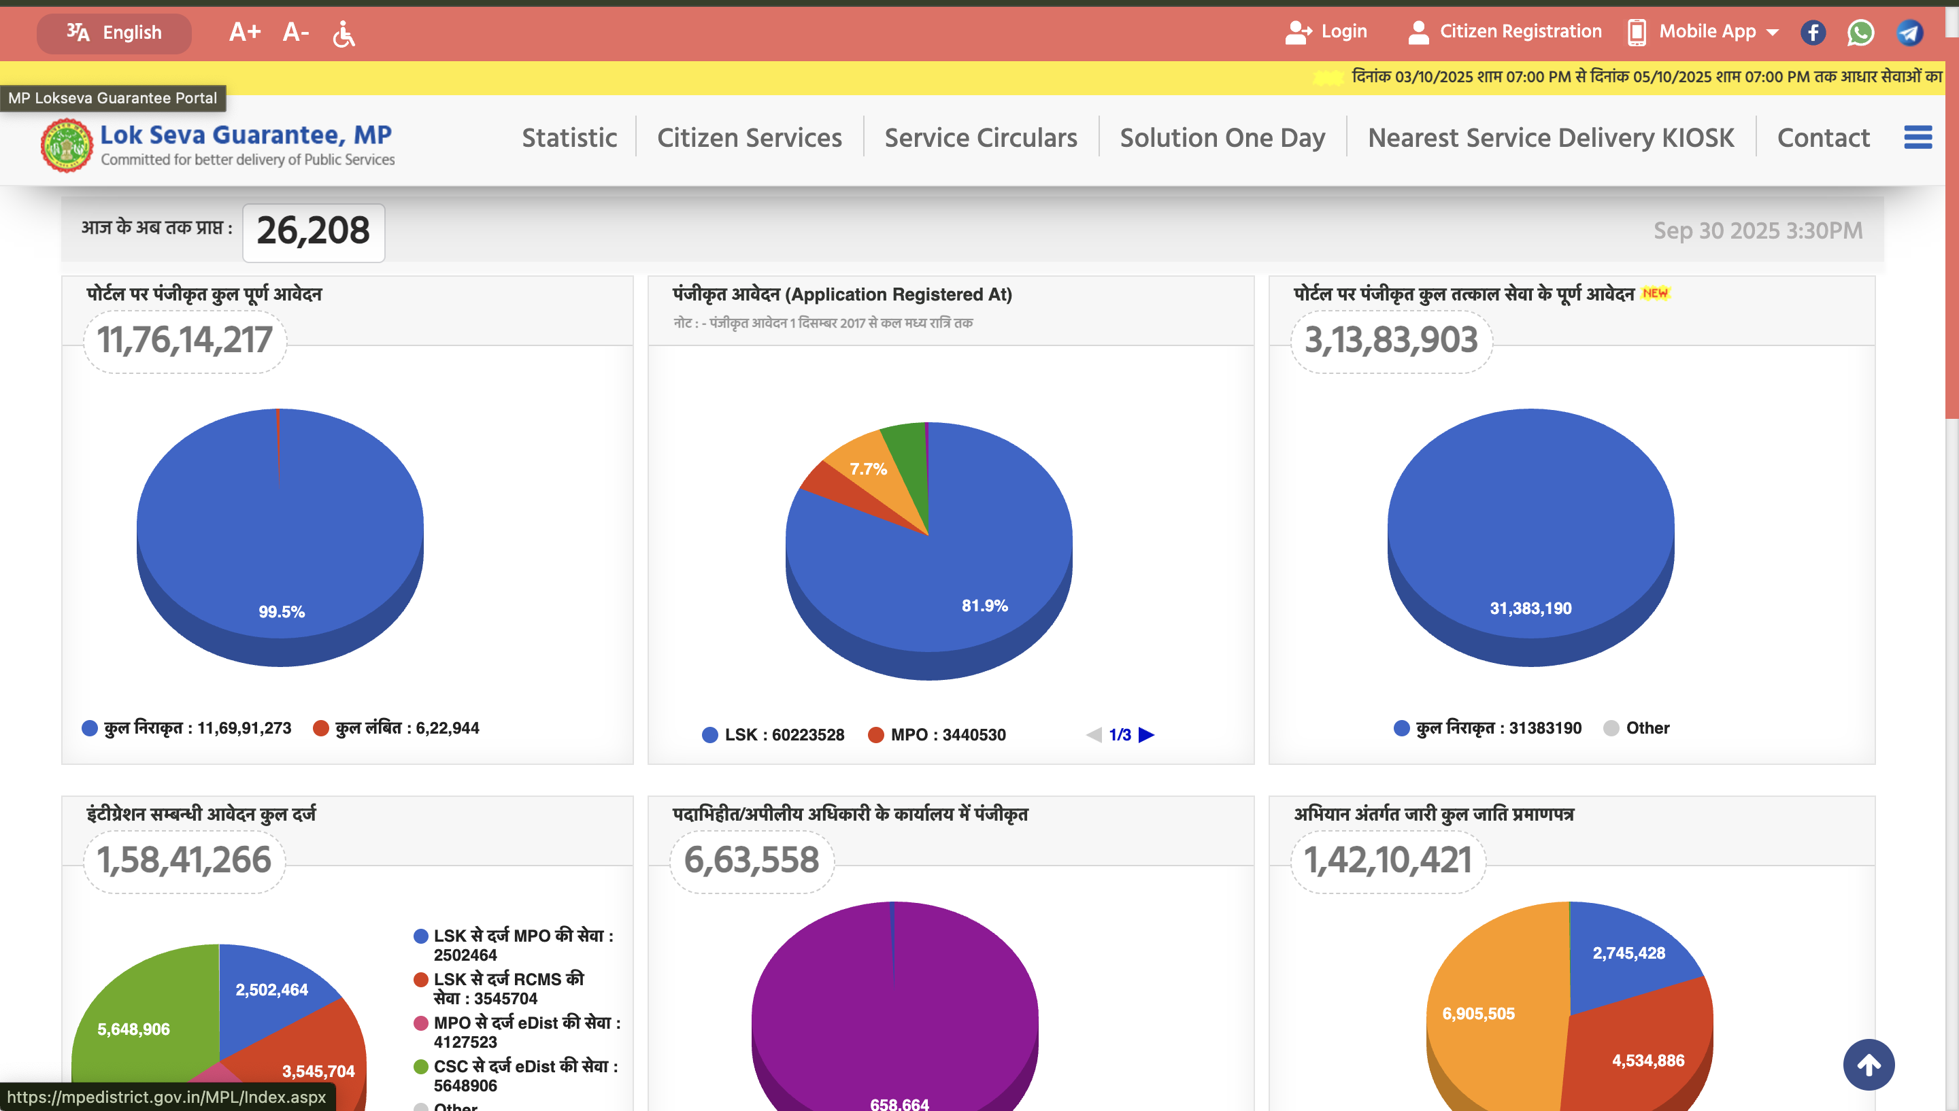Click the Lok Seva Guarantee logo emblem
Viewport: 1959px width, 1111px height.
click(67, 144)
